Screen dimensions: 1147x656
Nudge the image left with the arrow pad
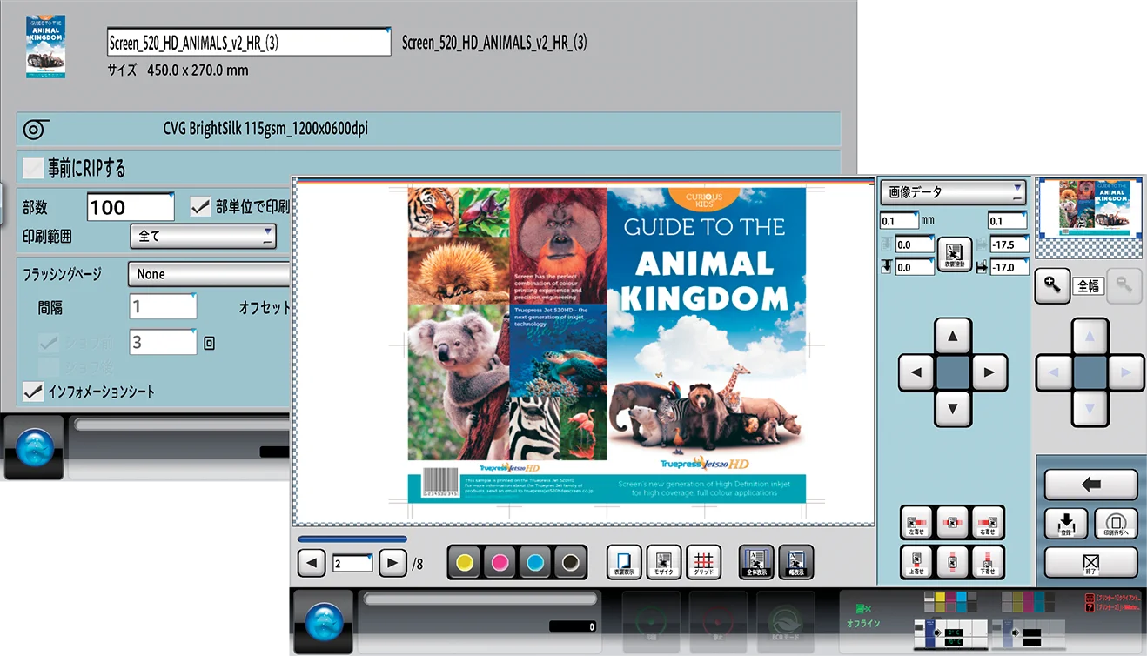[x=916, y=372]
